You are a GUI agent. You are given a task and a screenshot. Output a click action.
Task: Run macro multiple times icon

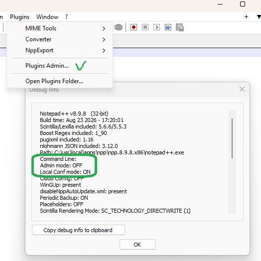[x=168, y=27]
